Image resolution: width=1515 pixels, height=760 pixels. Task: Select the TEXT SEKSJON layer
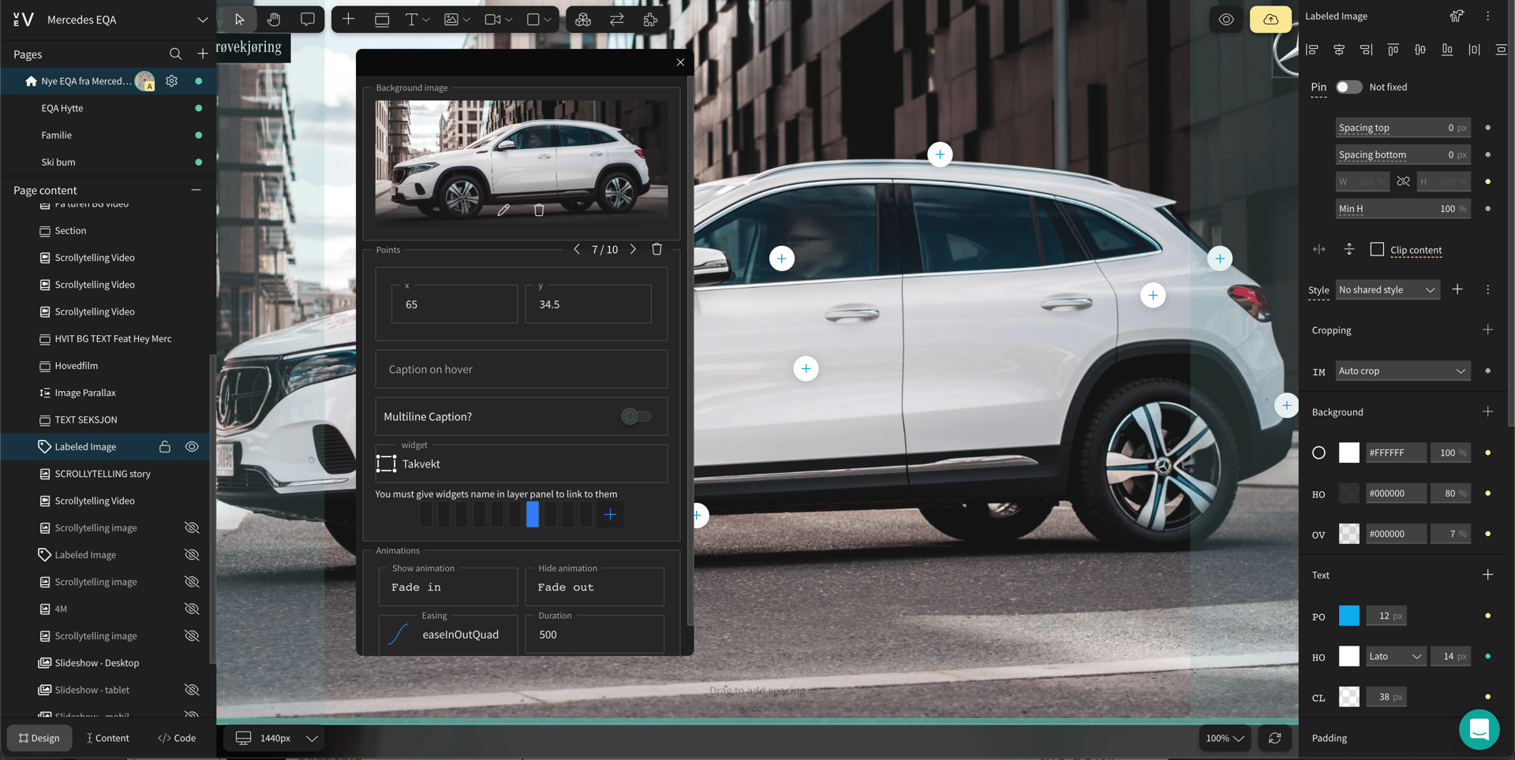(x=86, y=419)
